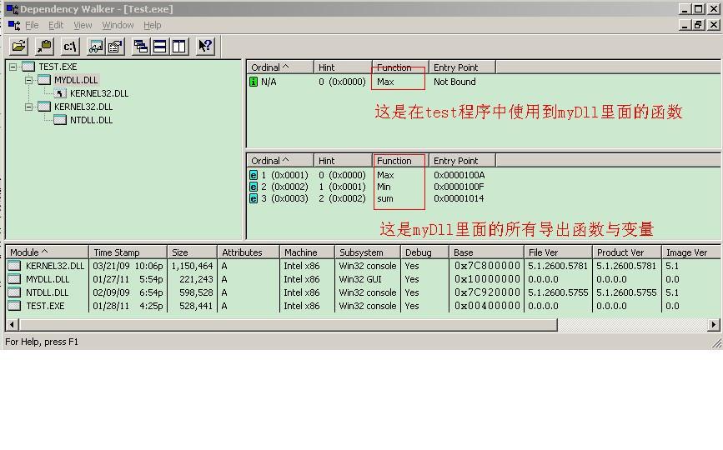Sort module list by Subsystem header
723x450 pixels.
point(368,252)
